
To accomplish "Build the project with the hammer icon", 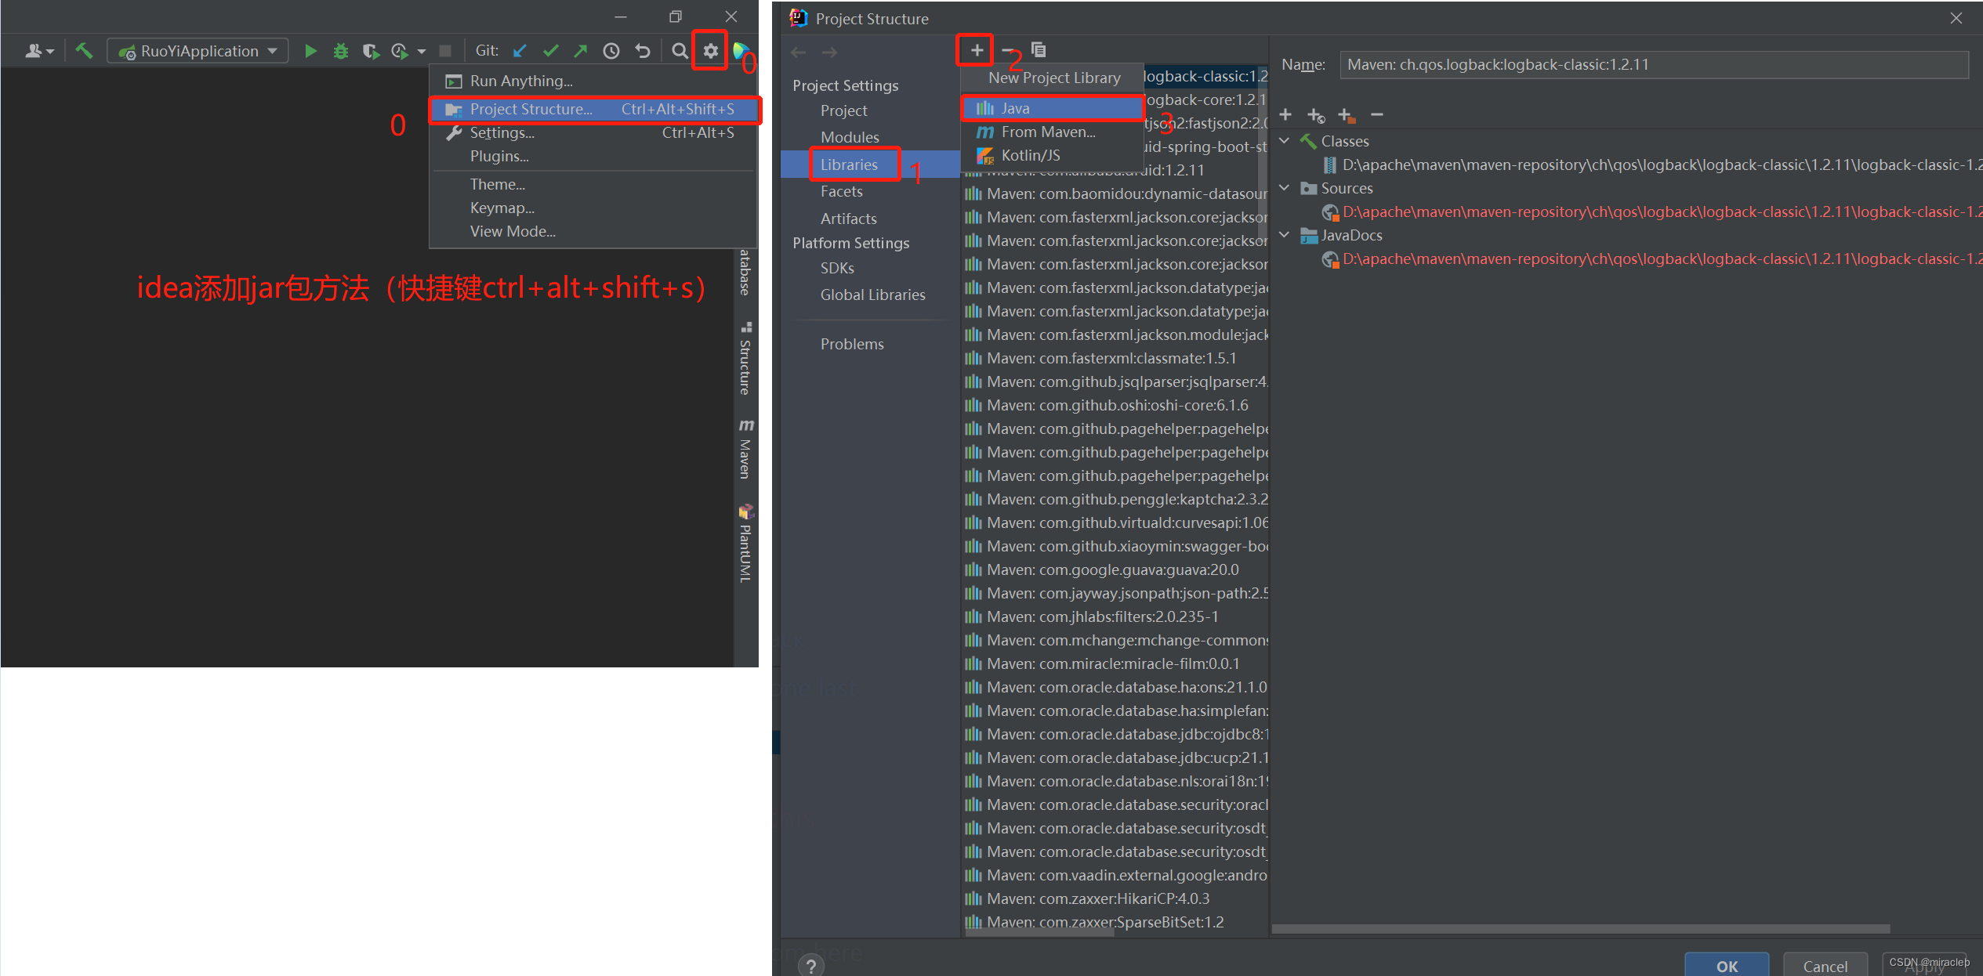I will (84, 50).
